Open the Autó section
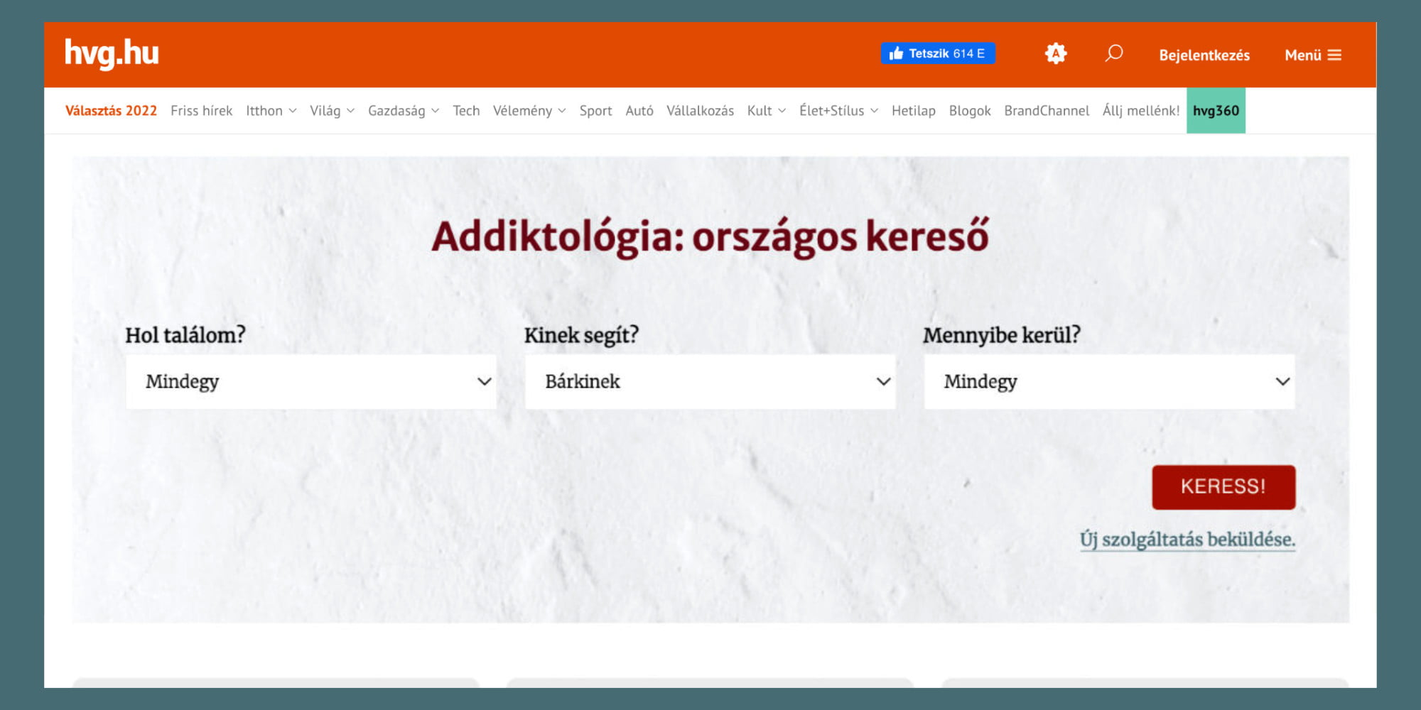 tap(639, 111)
